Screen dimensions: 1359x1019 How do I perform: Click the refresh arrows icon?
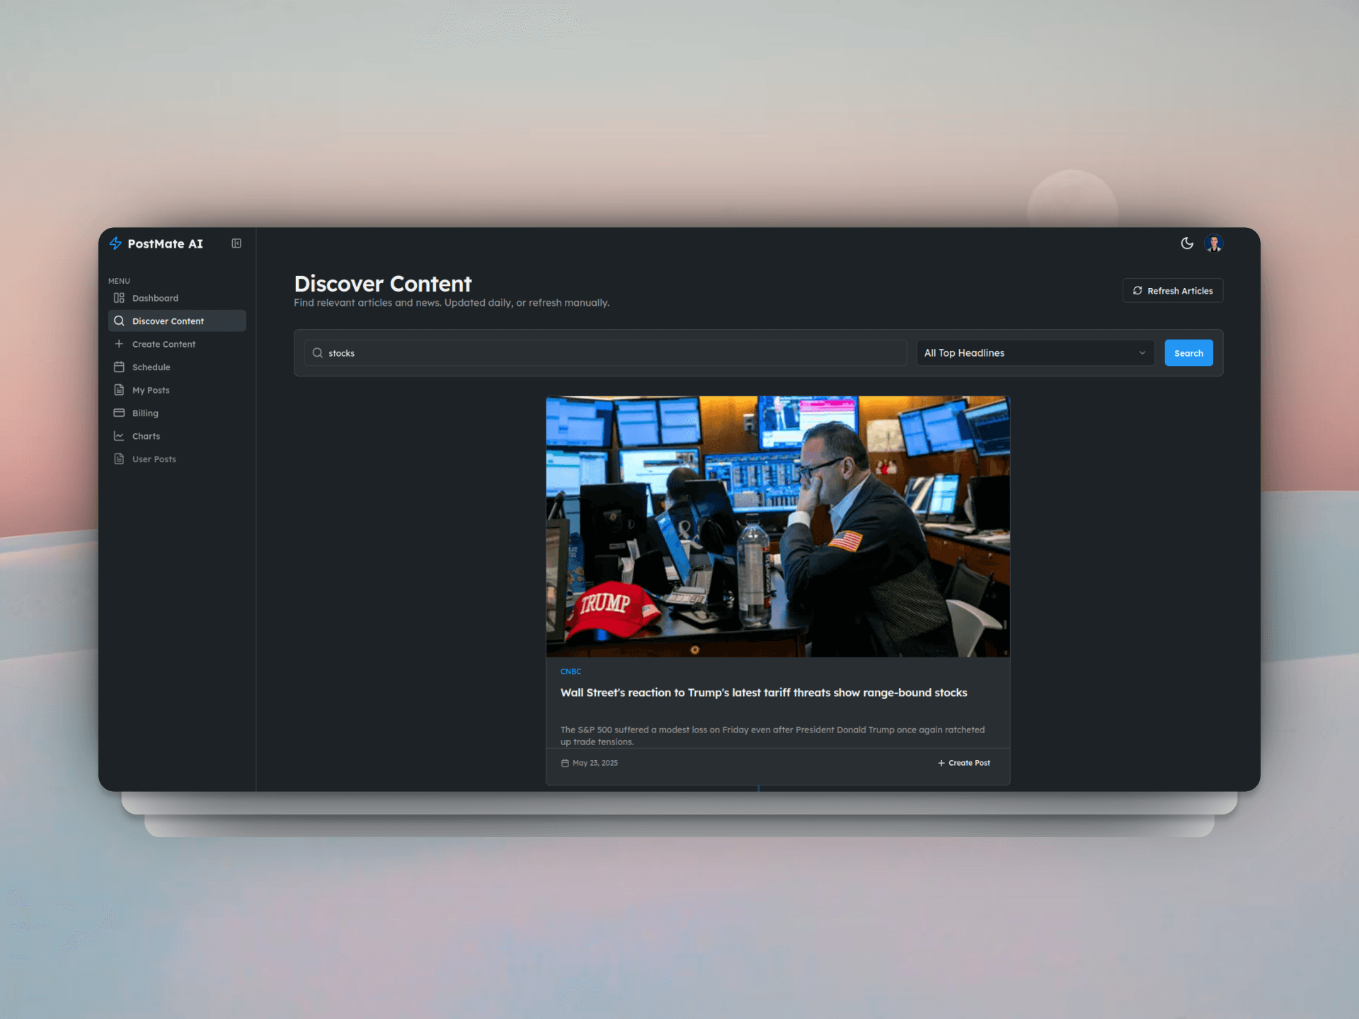[1137, 291]
